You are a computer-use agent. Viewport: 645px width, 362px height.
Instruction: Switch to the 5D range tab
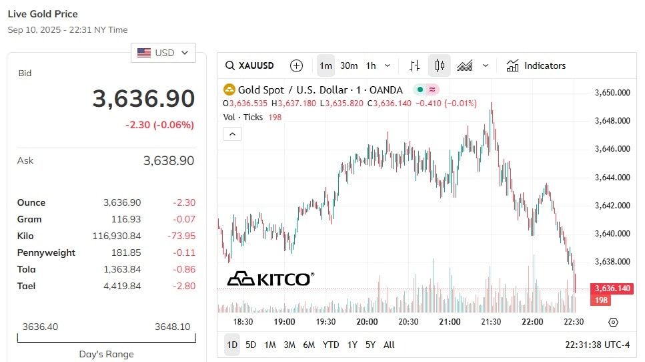[251, 345]
